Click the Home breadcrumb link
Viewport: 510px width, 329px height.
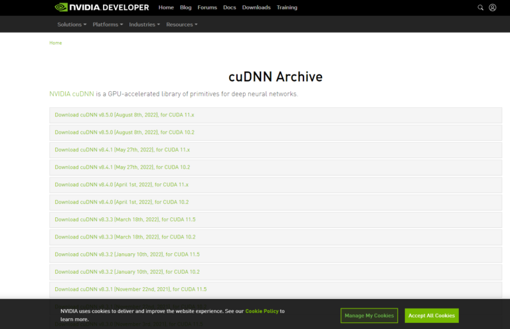[56, 43]
